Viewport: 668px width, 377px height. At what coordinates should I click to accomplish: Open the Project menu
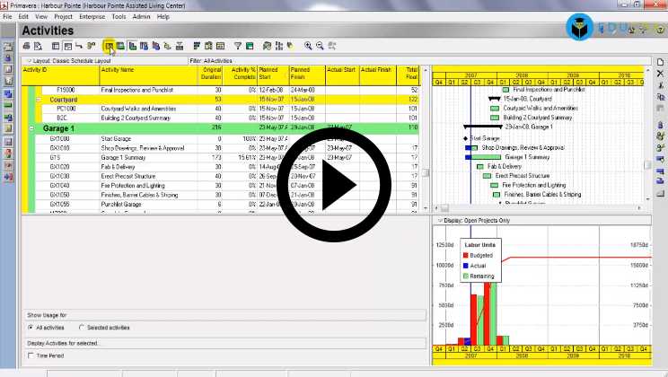click(x=63, y=16)
